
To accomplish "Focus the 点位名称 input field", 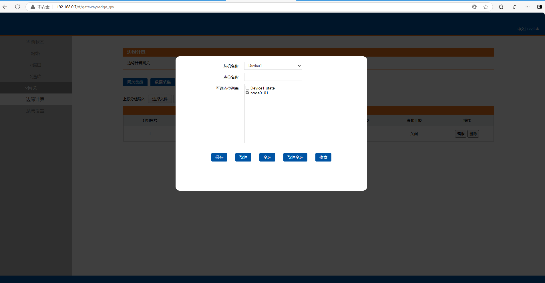I will point(273,77).
